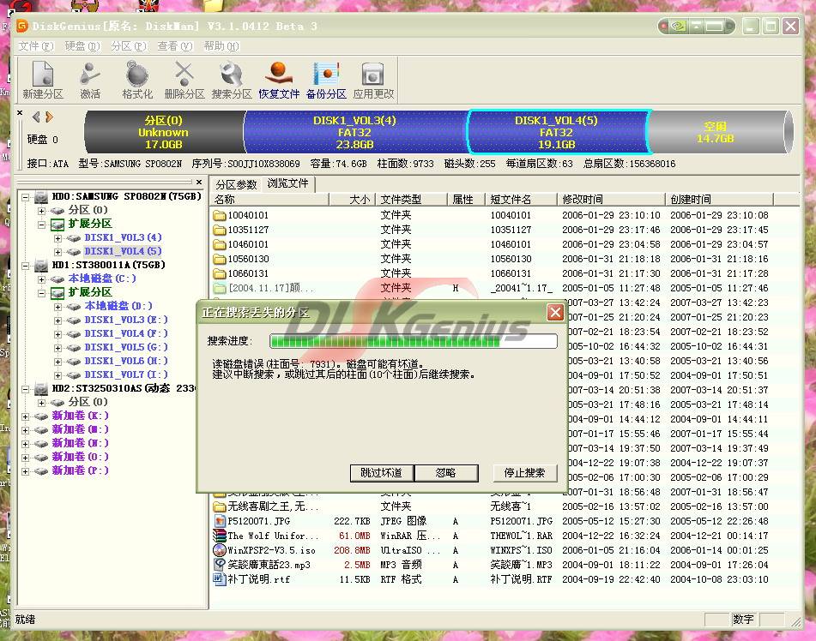Sort files by 修改时间 column header
The image size is (816, 641).
(x=612, y=199)
